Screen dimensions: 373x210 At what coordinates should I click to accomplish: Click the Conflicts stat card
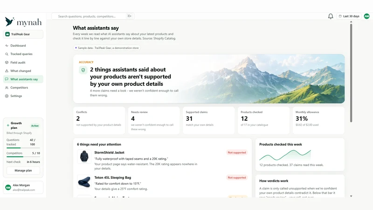click(99, 120)
